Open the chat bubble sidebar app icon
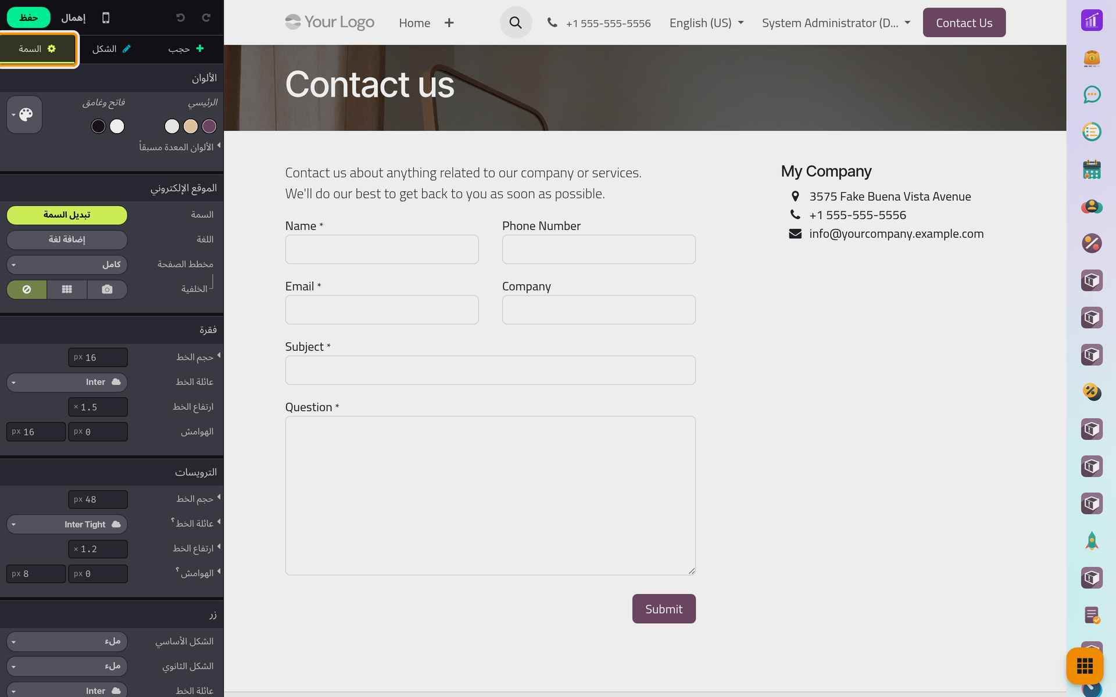This screenshot has width=1116, height=697. tap(1092, 94)
